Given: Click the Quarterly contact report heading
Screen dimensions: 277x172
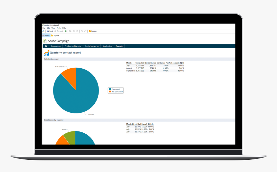Looking at the screenshot, I should click(x=65, y=53).
